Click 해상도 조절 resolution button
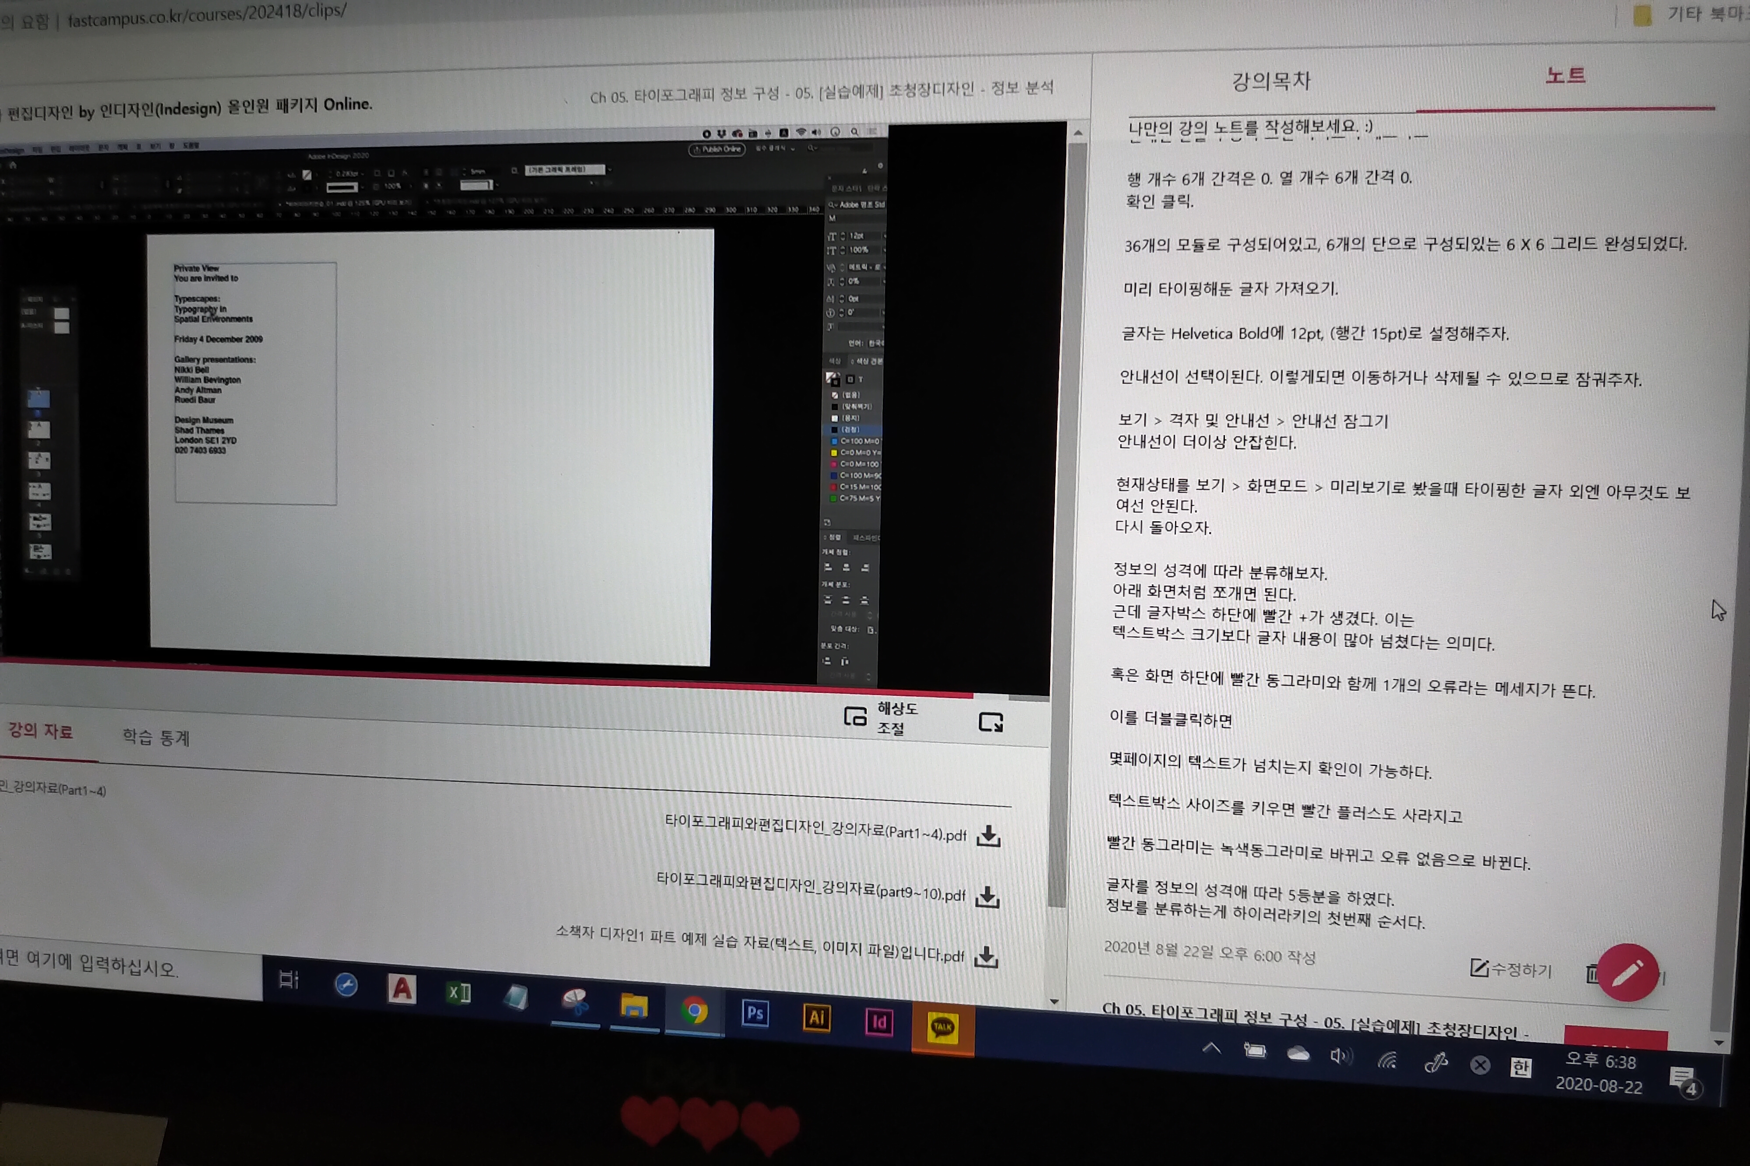Image resolution: width=1750 pixels, height=1166 pixels. [881, 718]
